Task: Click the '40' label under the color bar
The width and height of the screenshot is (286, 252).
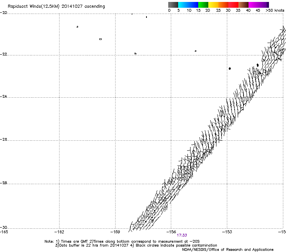Action: [248, 10]
